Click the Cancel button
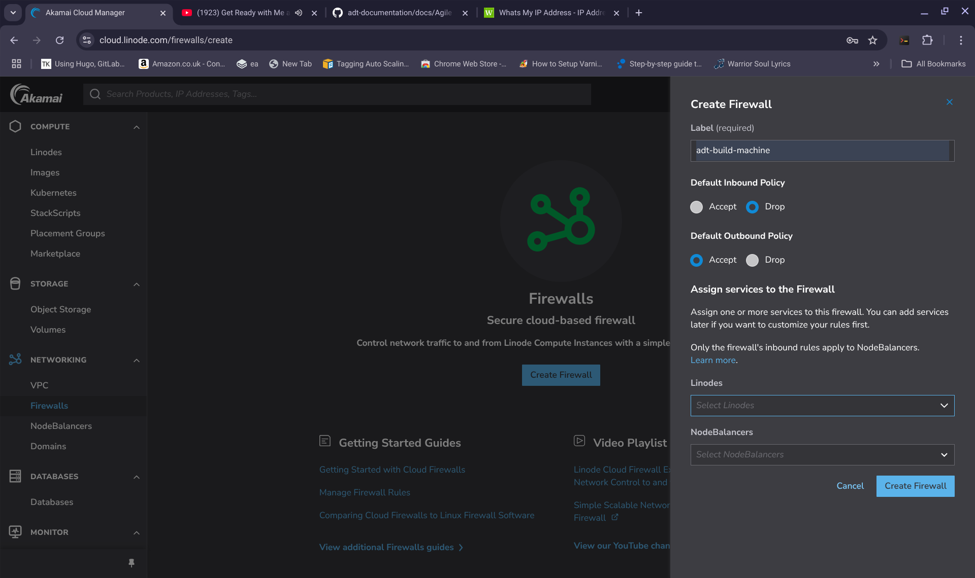The height and width of the screenshot is (578, 975). [850, 486]
